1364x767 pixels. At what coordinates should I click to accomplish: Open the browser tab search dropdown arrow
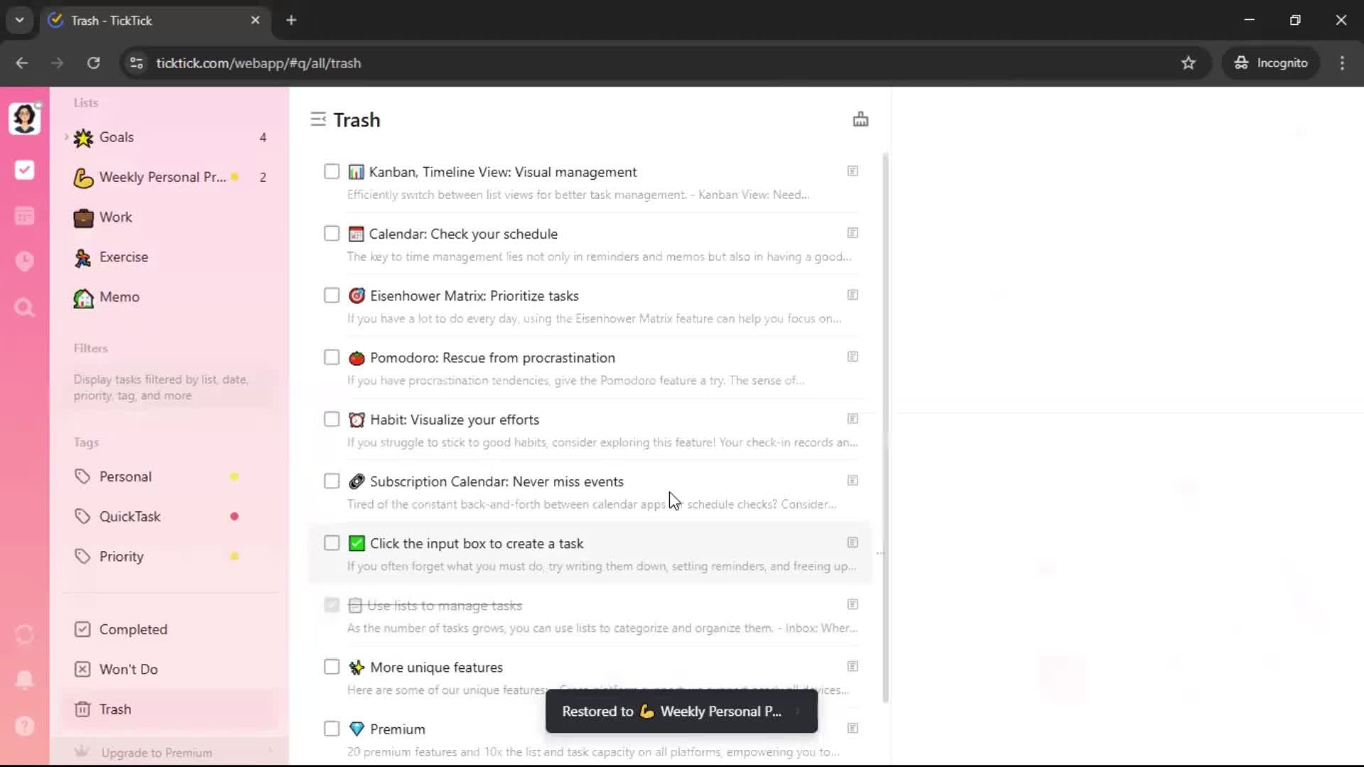coord(19,20)
